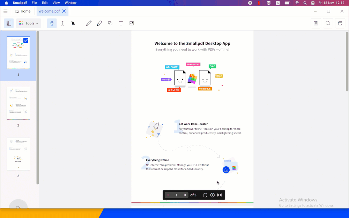Viewport: 349px width, 218px height.
Task: Open the hamburger menu
Action: 5,11
